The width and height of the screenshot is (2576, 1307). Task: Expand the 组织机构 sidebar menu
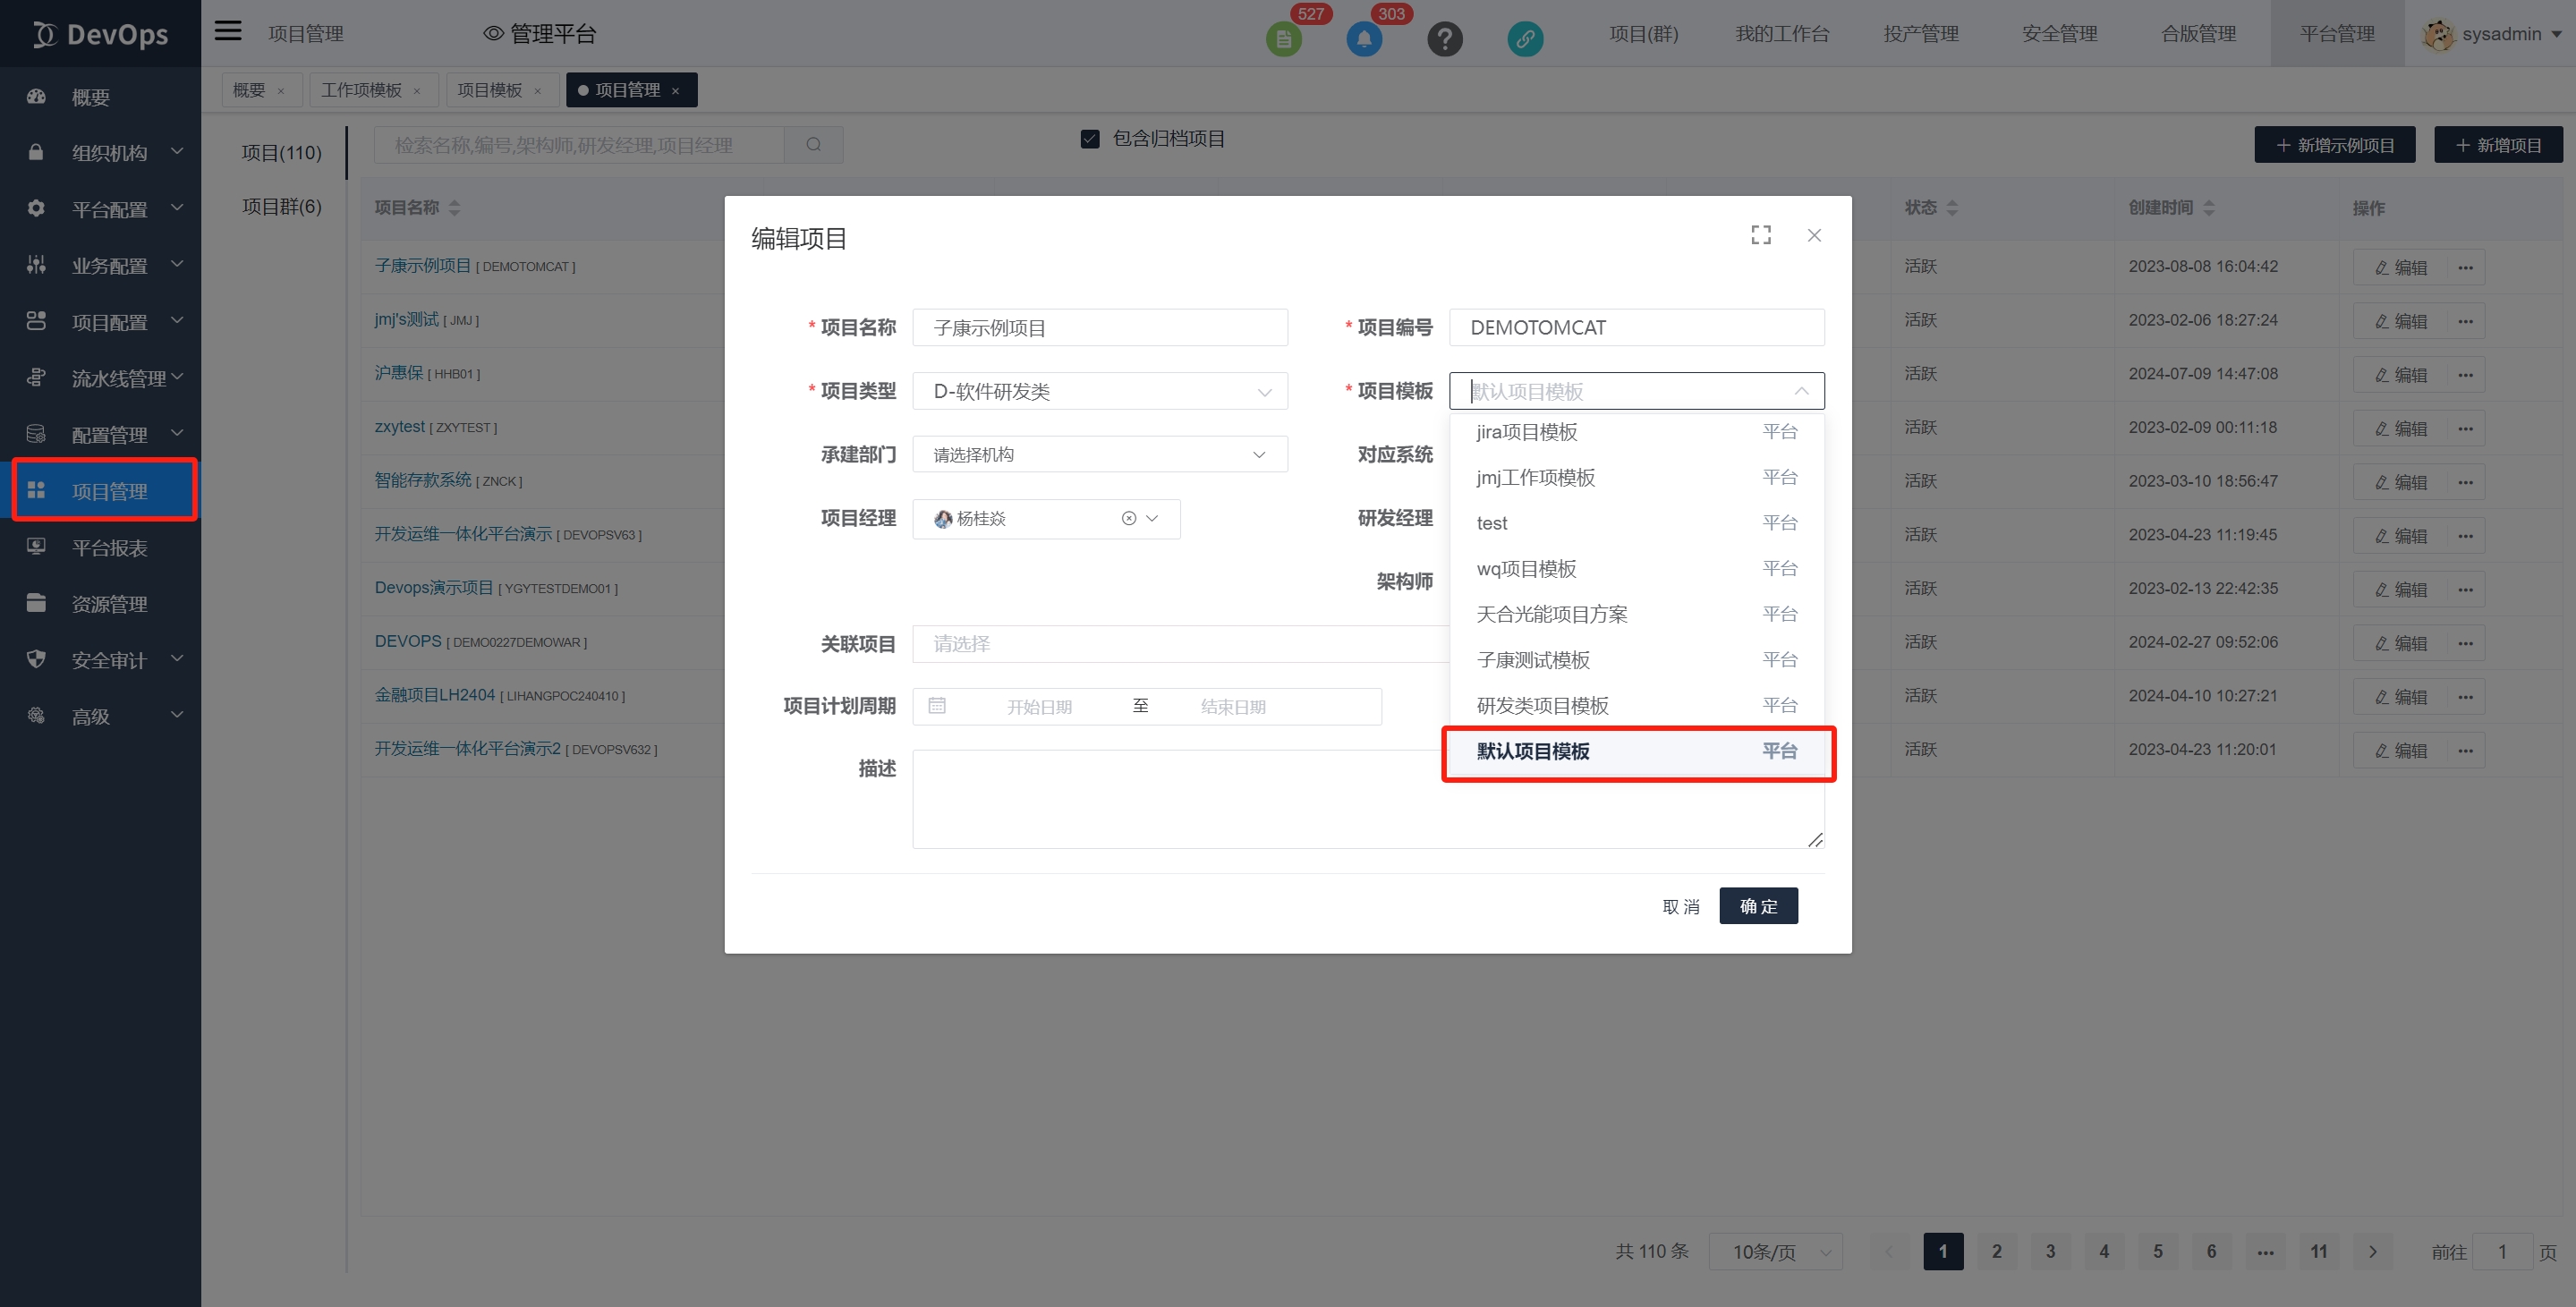click(x=108, y=152)
